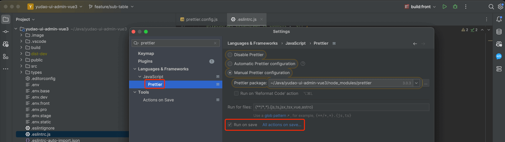
Task: Click the Run build:front play icon
Action: coord(444,7)
